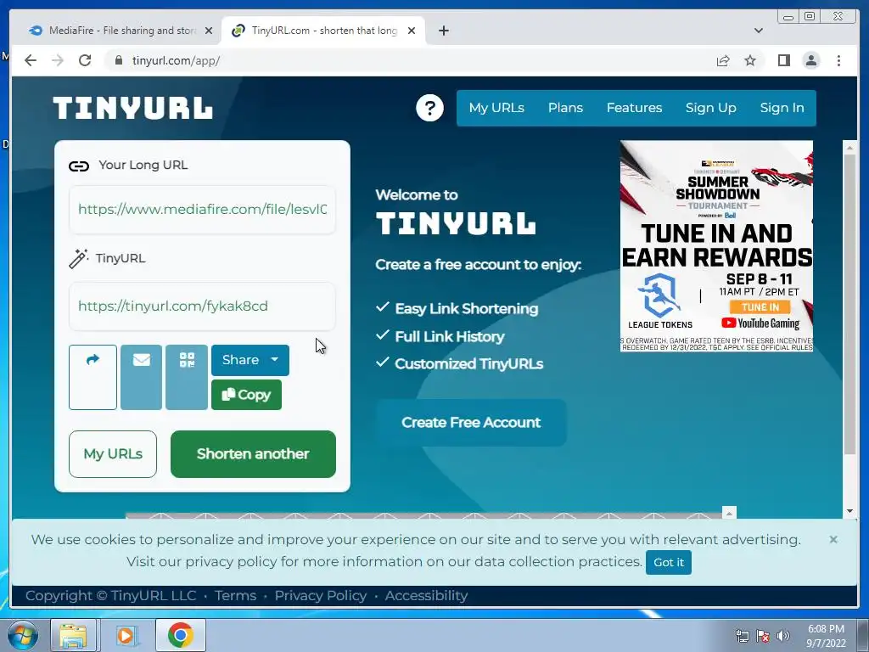Click the Summer Showdown tournament ad
This screenshot has height=652, width=869.
[716, 245]
